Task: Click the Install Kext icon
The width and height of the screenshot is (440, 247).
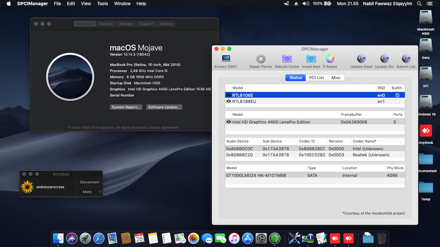Action: click(x=311, y=59)
